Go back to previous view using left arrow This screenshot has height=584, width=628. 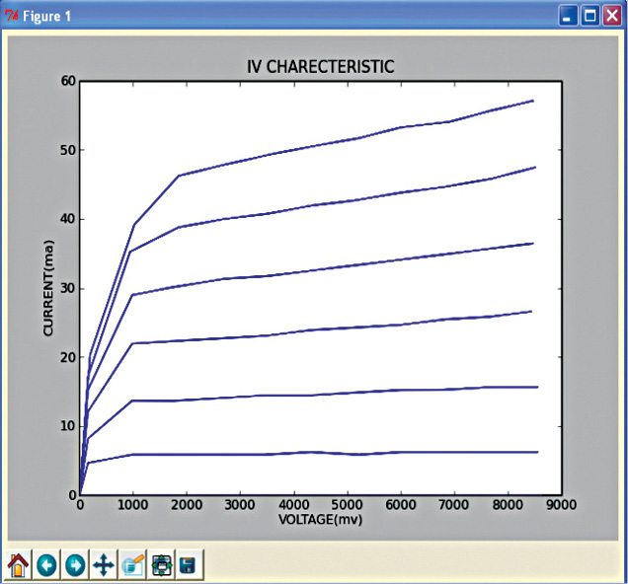46,565
